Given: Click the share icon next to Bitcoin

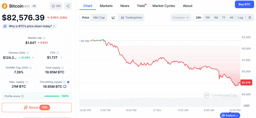Looking at the screenshot, I should click(x=68, y=6).
